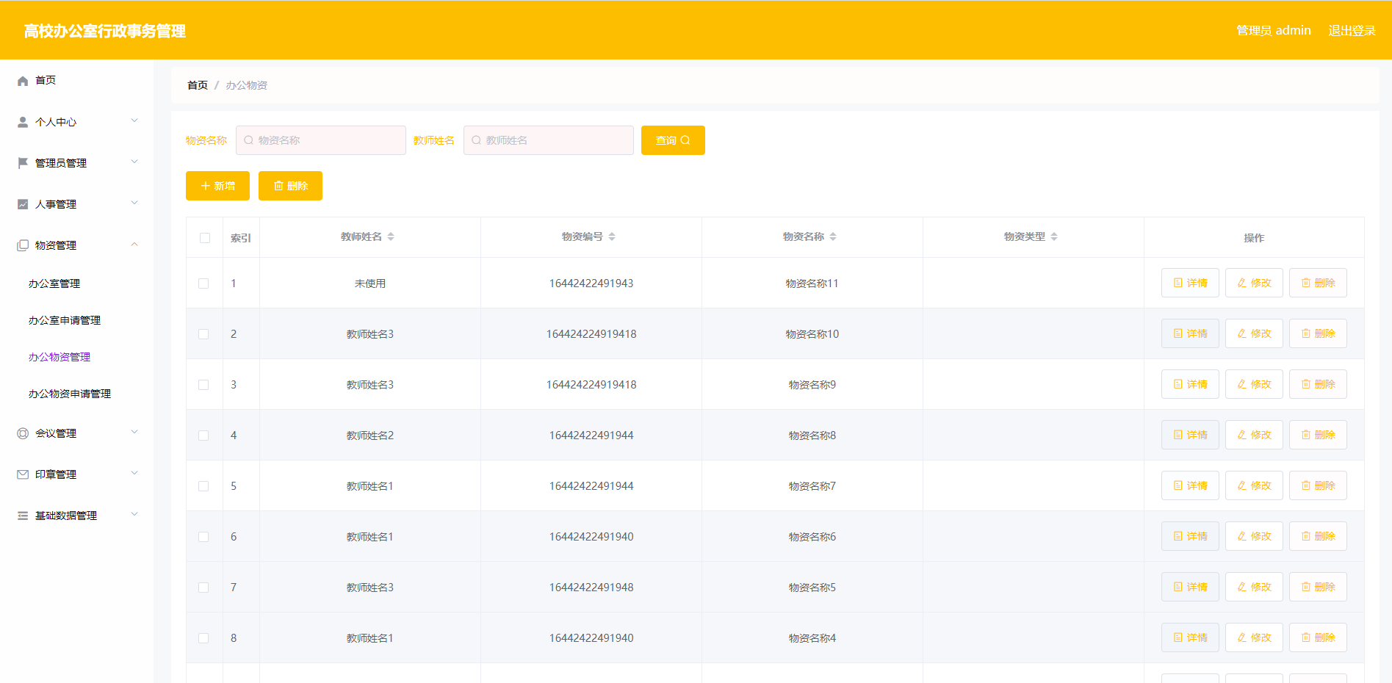Screen dimensions: 1392x683
Task: Click the batch 删除 button above the table
Action: 290,186
